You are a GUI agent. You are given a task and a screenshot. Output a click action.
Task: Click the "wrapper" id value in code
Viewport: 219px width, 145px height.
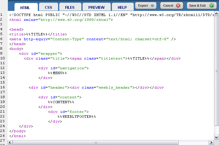pyautogui.click(x=52, y=54)
